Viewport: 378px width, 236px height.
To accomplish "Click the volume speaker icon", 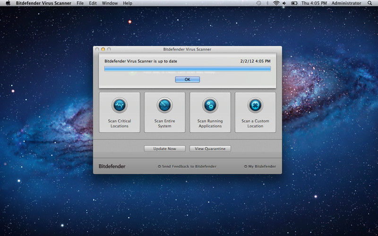I will 284,3.
